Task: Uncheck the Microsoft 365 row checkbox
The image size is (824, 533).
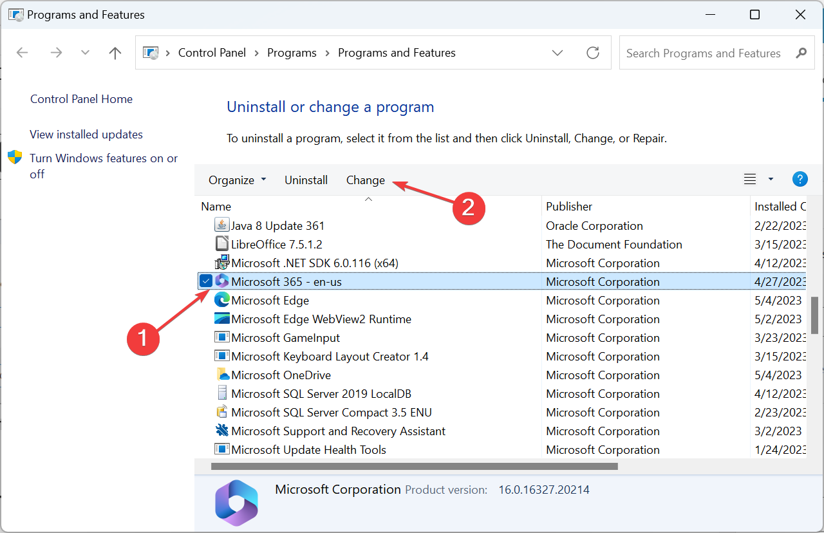Action: (x=205, y=281)
